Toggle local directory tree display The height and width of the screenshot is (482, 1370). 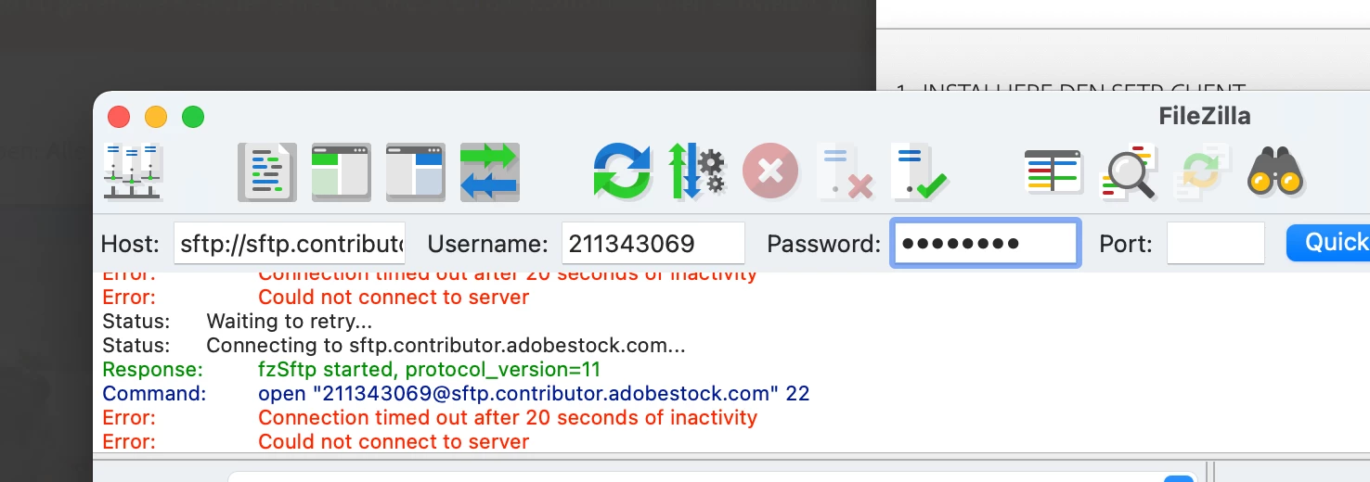click(x=342, y=171)
